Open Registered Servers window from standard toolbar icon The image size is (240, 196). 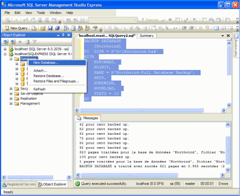[x=66, y=28]
